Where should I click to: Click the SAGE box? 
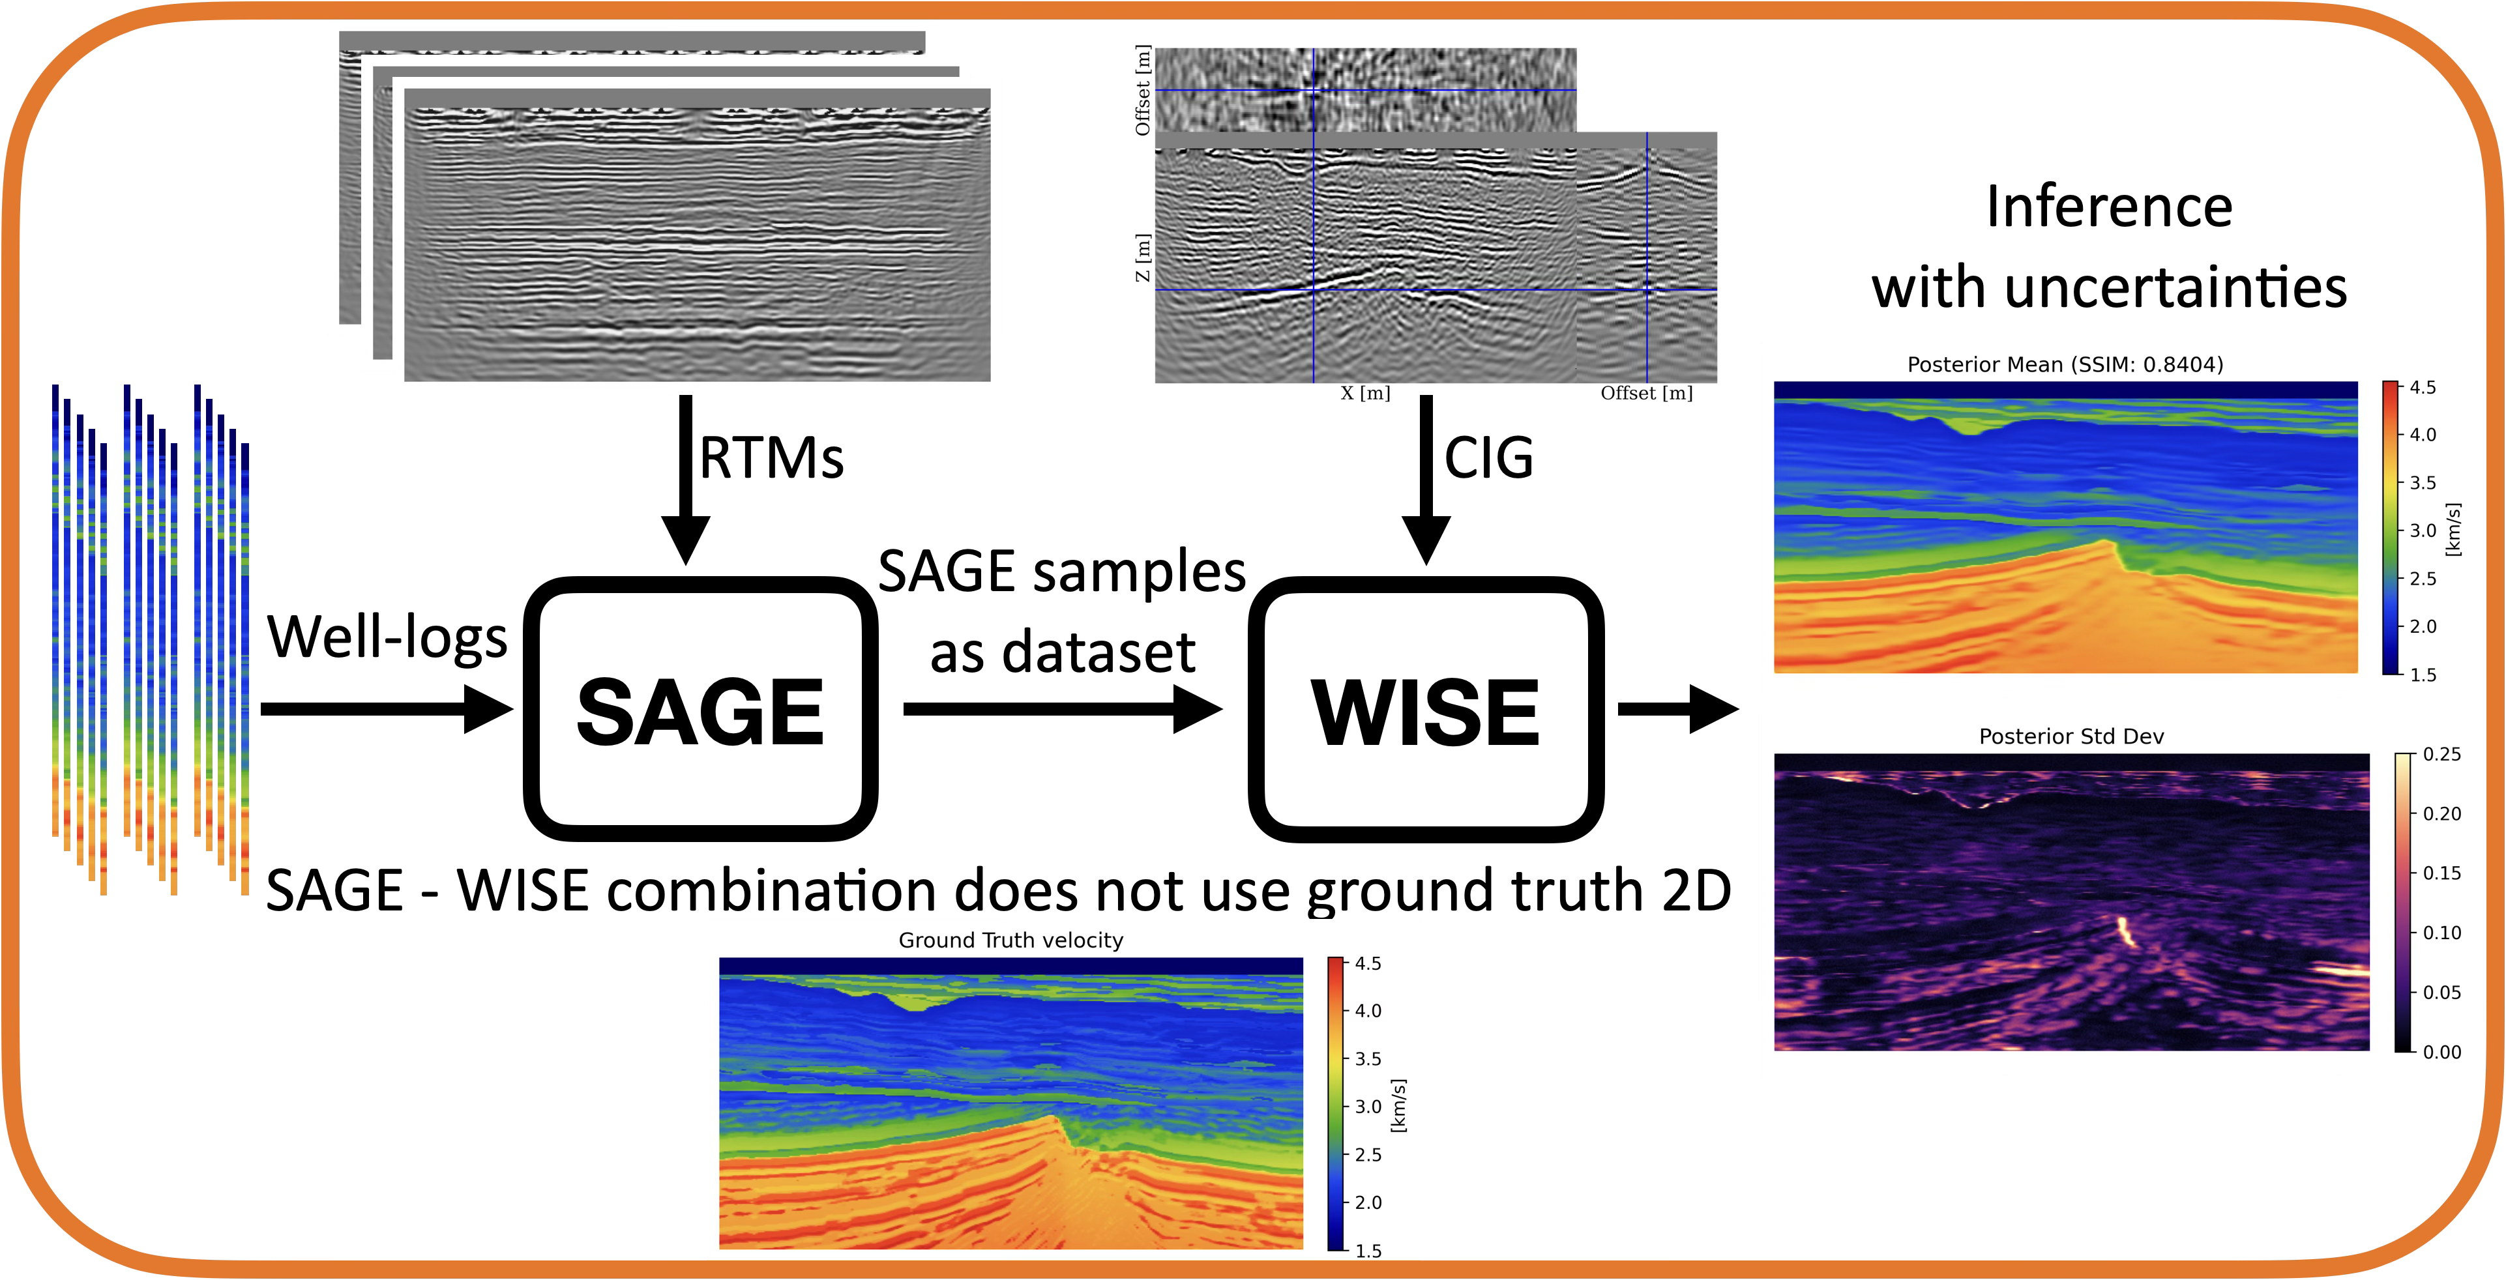700,709
